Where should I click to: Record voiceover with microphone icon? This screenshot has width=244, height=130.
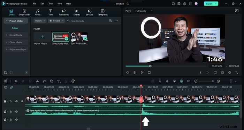[x=167, y=81]
